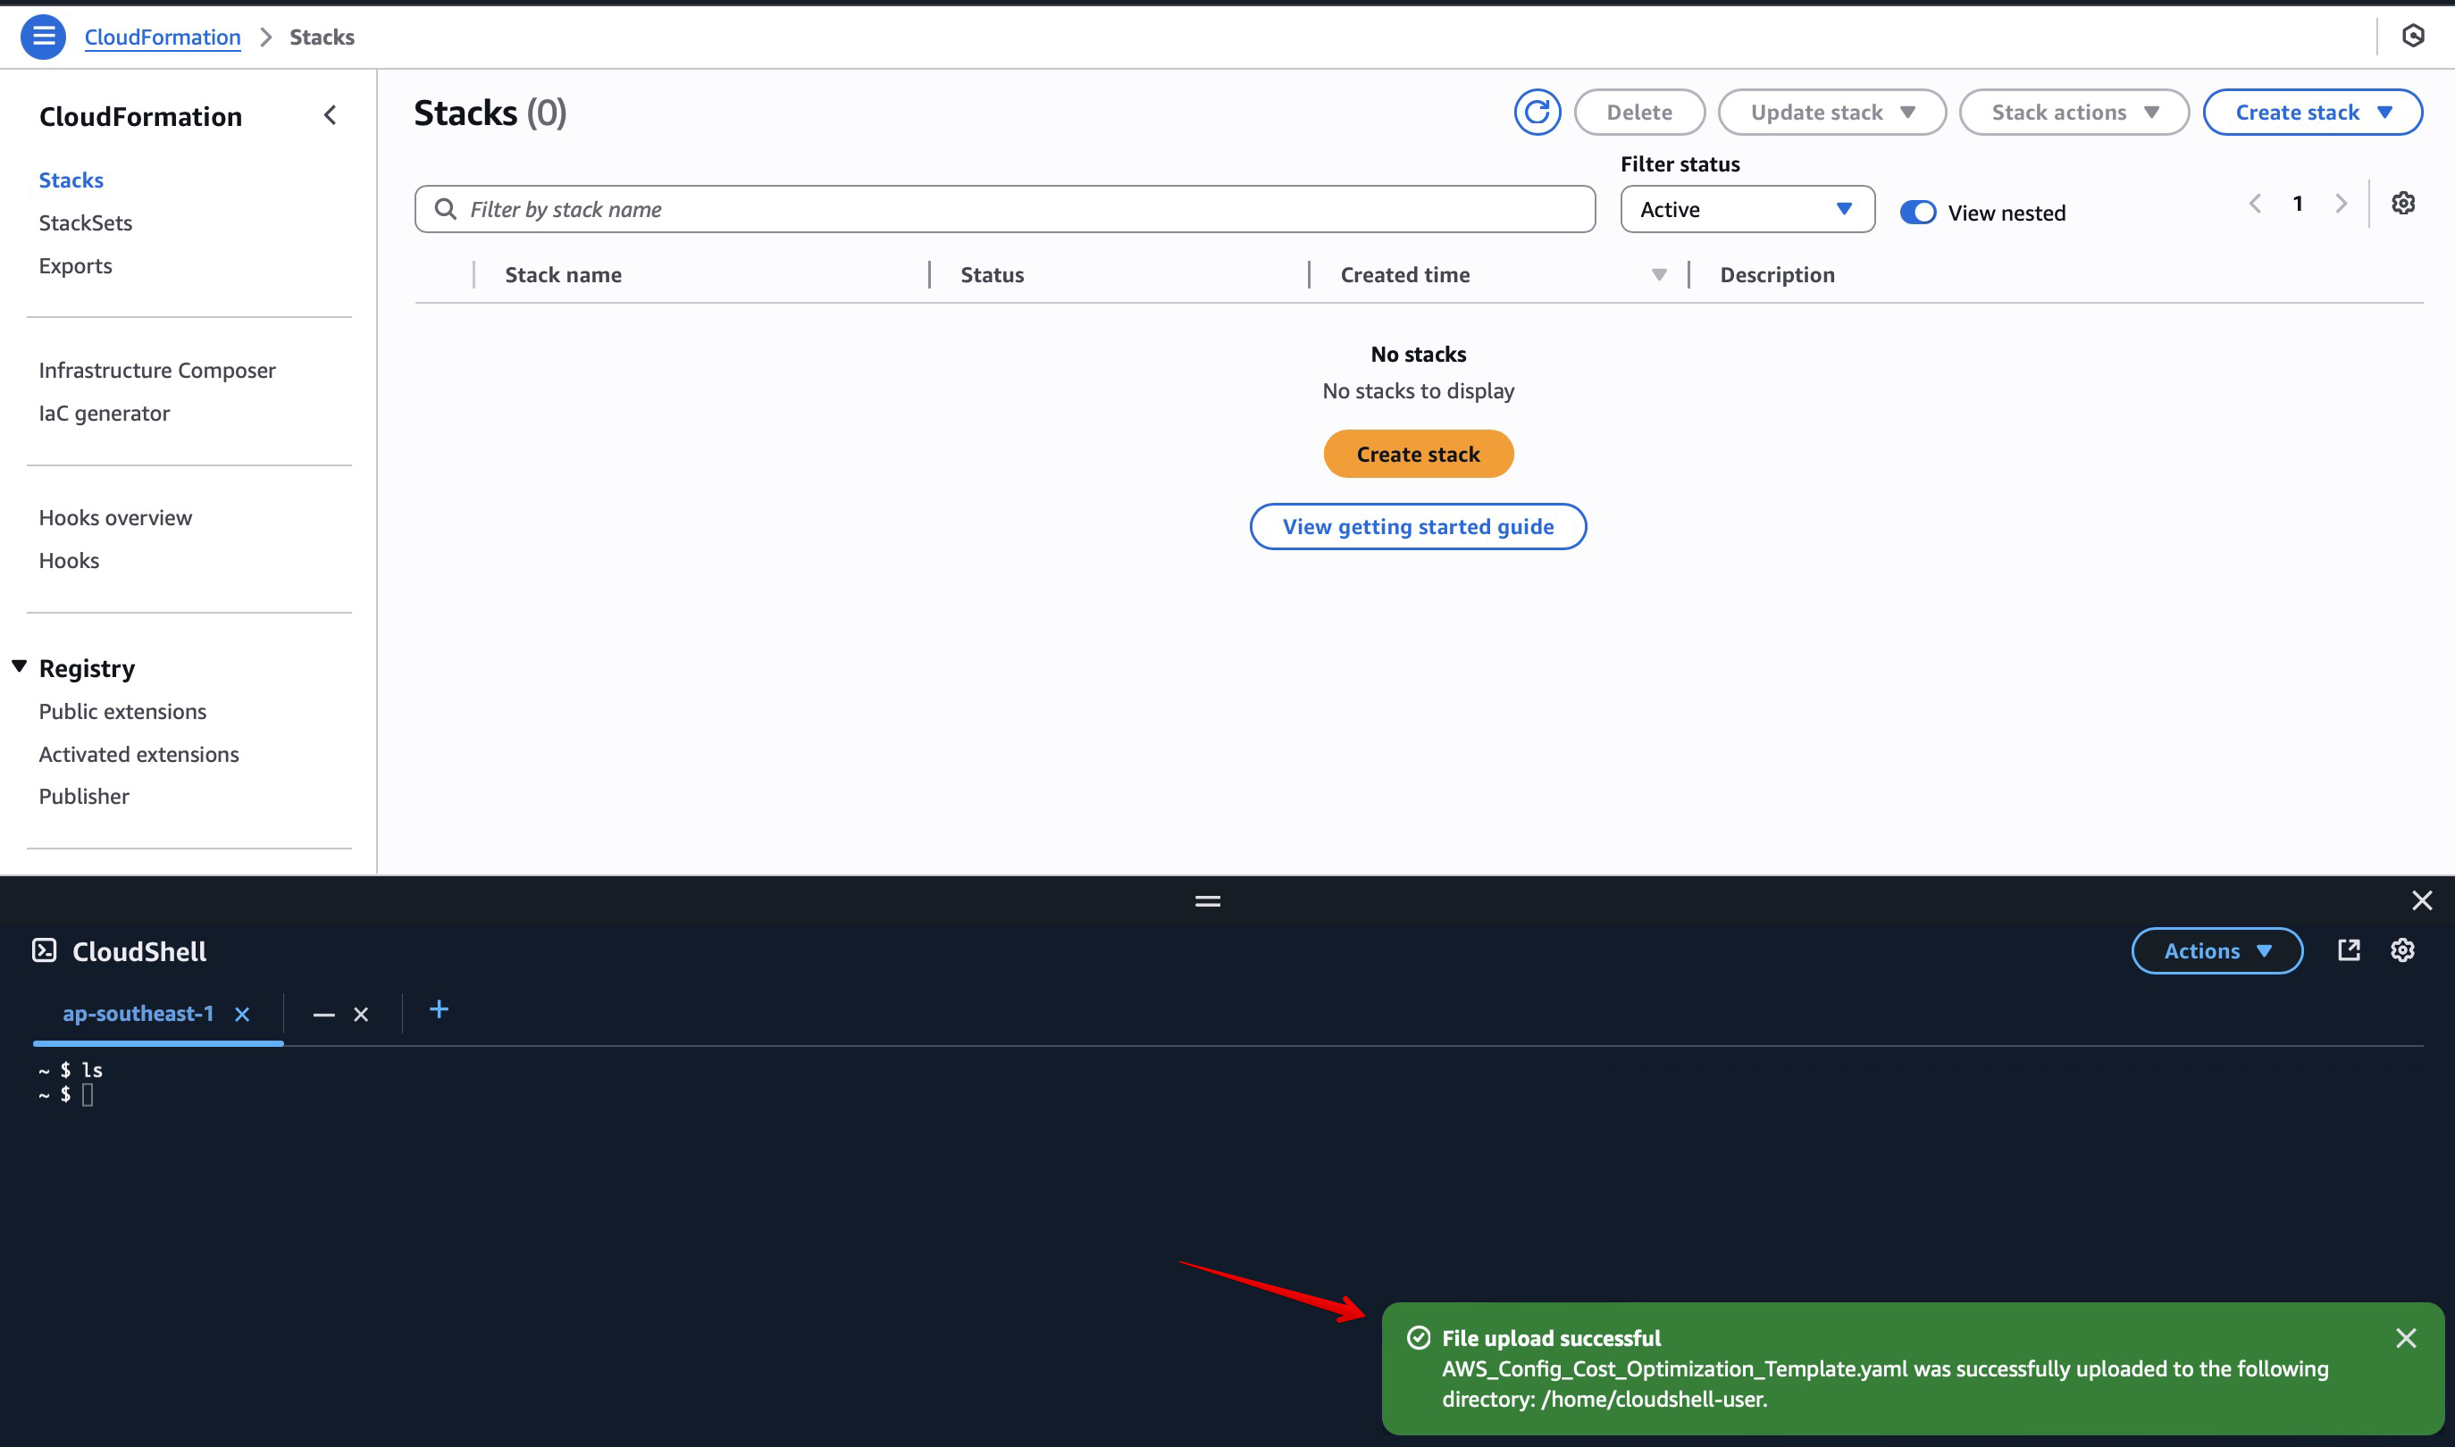Image resolution: width=2455 pixels, height=1447 pixels.
Task: Collapse the CloudFormation sidebar with arrow
Action: coord(331,115)
